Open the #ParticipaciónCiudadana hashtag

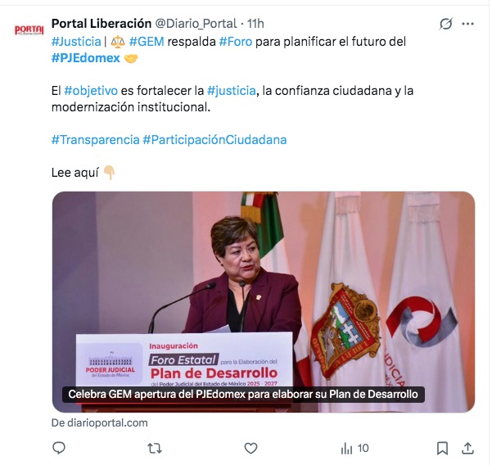point(214,140)
